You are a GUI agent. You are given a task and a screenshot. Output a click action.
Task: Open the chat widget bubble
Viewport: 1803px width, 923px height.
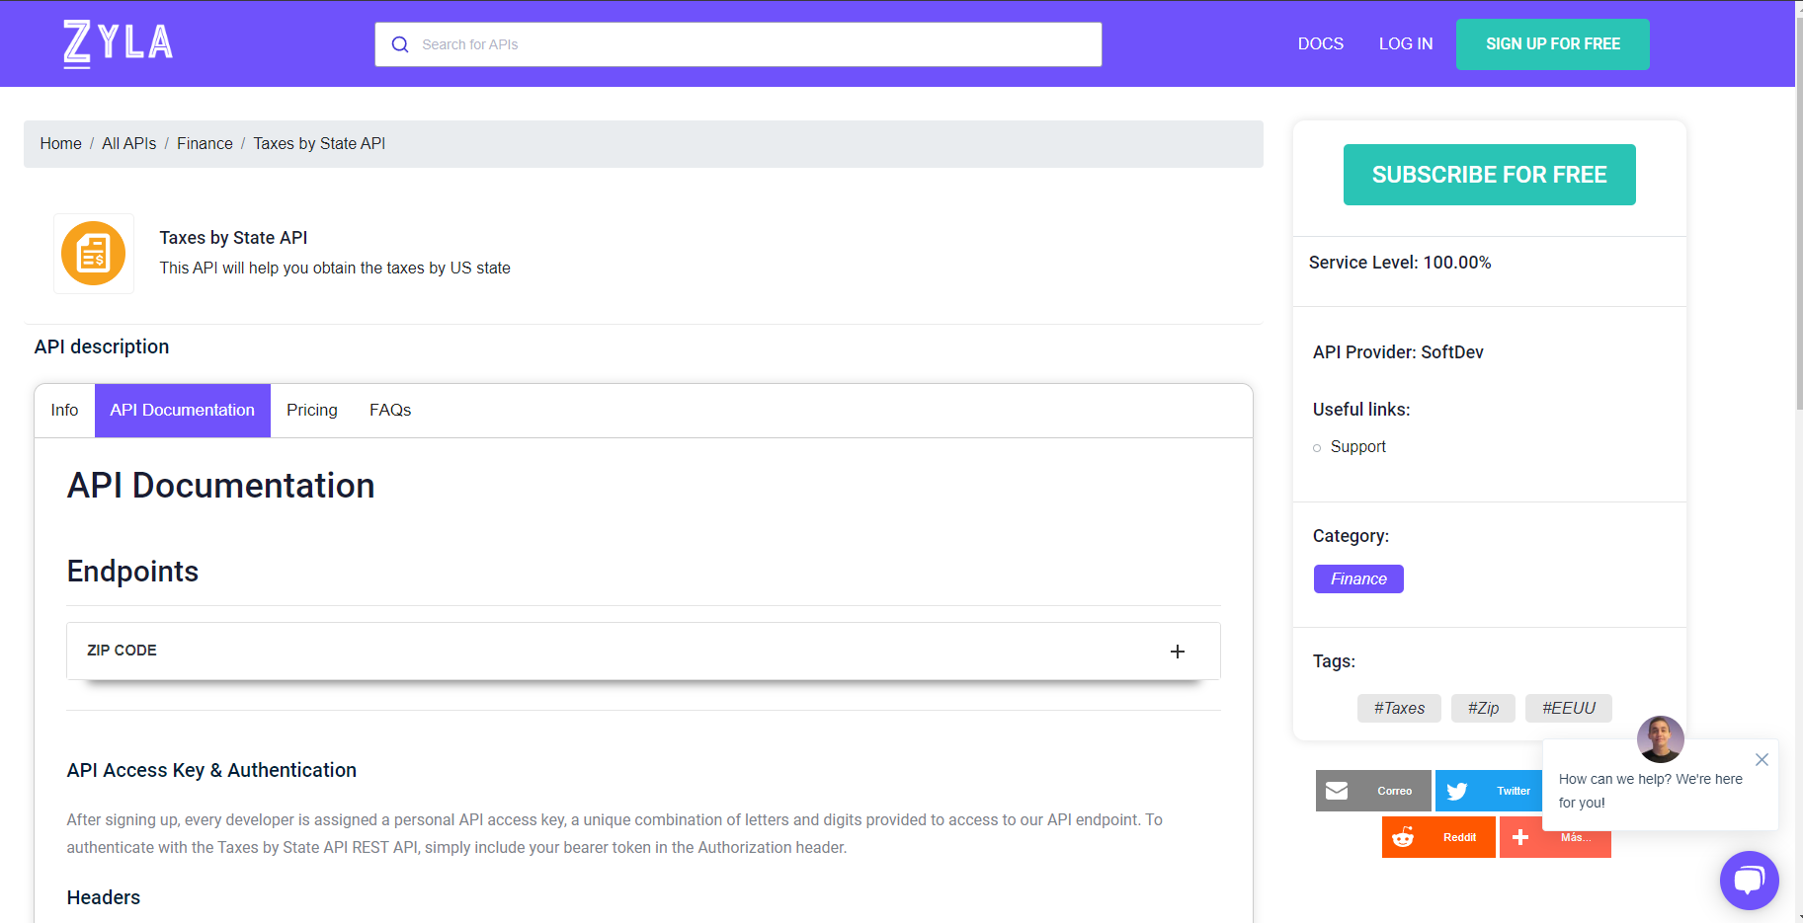pyautogui.click(x=1749, y=880)
